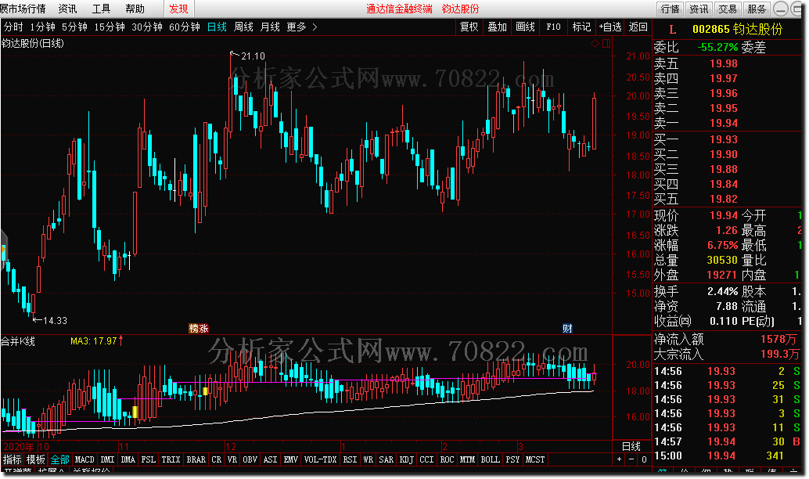
Task: Add stock via +自选 button
Action: (x=609, y=27)
